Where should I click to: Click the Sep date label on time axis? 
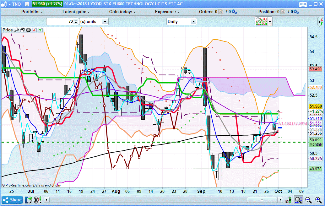tap(201, 191)
